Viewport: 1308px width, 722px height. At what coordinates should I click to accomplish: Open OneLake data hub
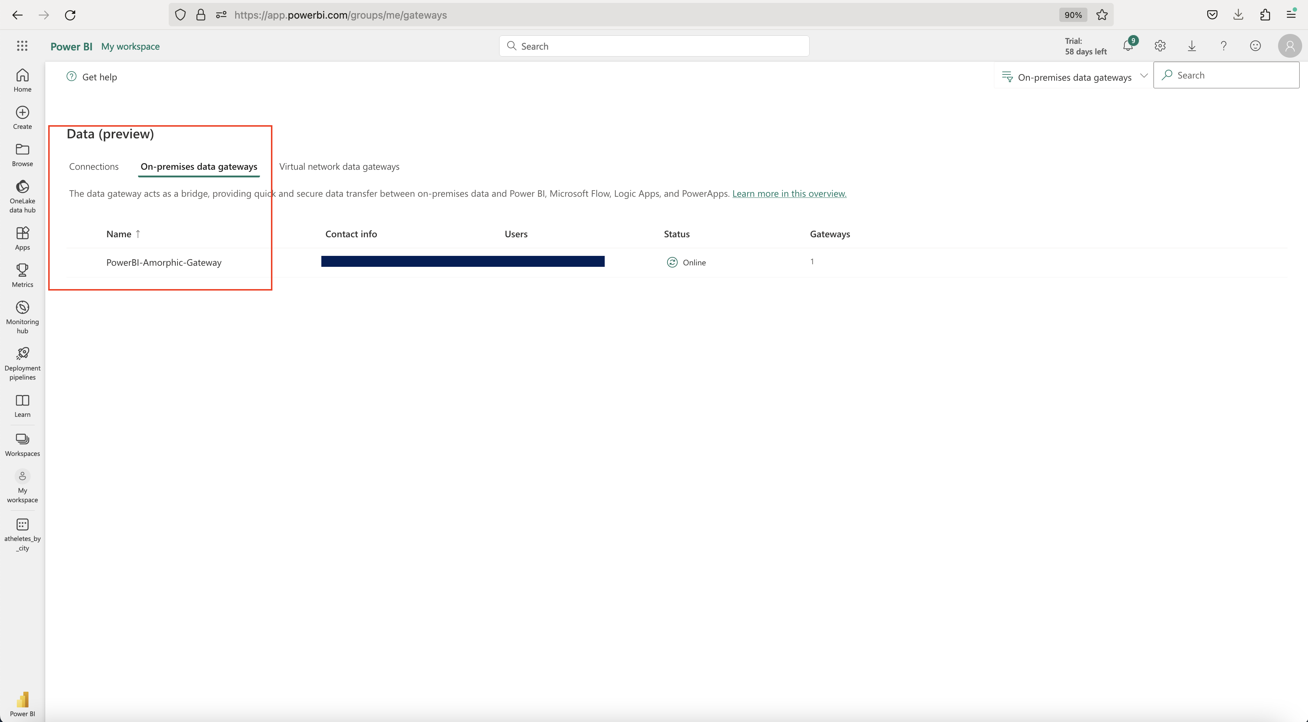tap(22, 197)
